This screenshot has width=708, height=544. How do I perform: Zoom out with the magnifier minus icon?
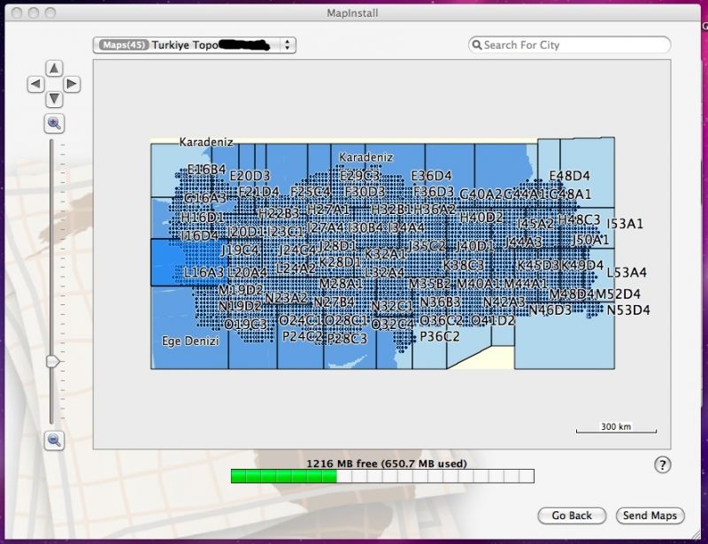point(54,440)
